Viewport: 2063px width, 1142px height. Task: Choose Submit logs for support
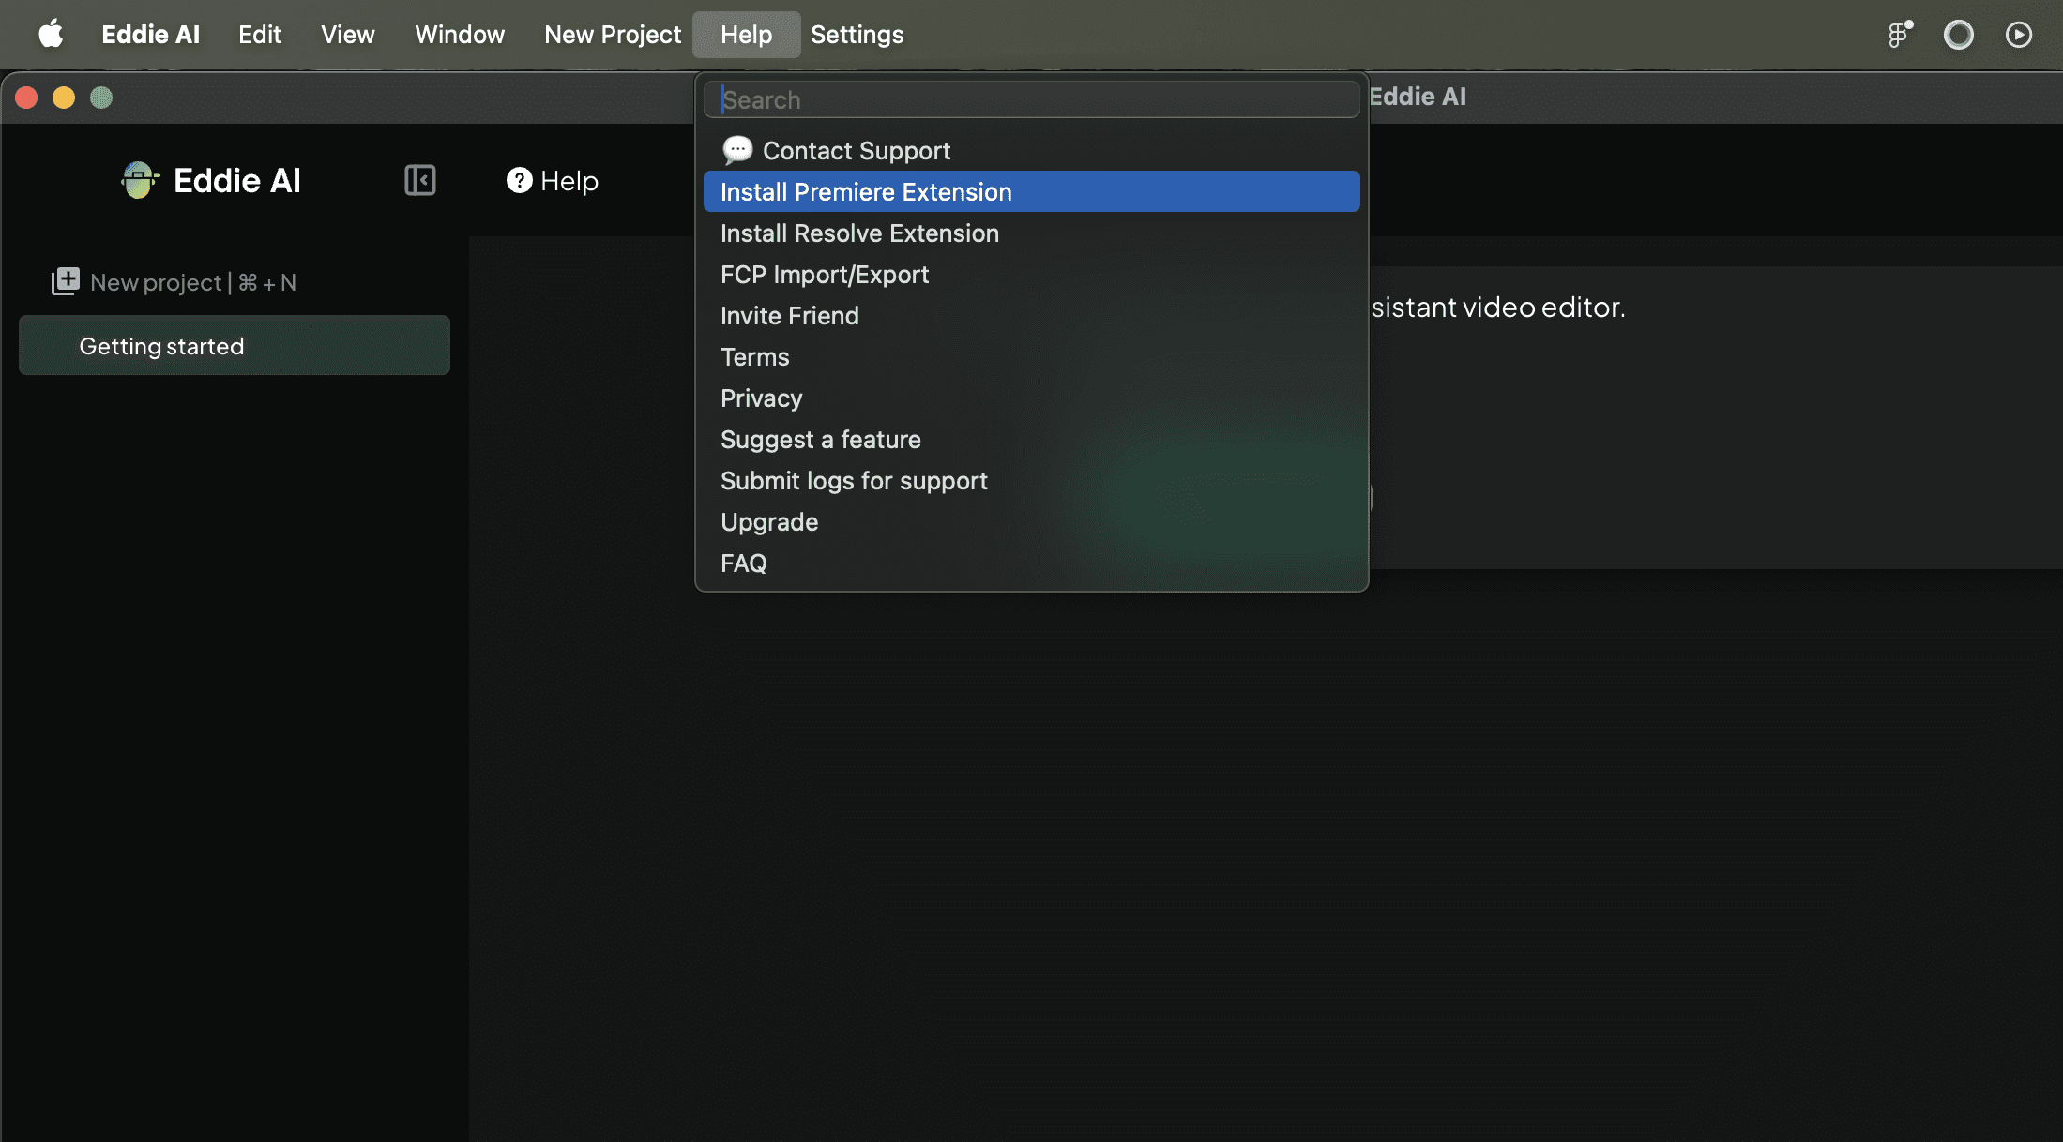pyautogui.click(x=853, y=481)
